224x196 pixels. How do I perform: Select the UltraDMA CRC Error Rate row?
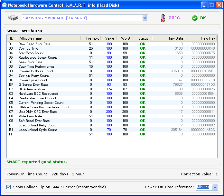coord(112,112)
